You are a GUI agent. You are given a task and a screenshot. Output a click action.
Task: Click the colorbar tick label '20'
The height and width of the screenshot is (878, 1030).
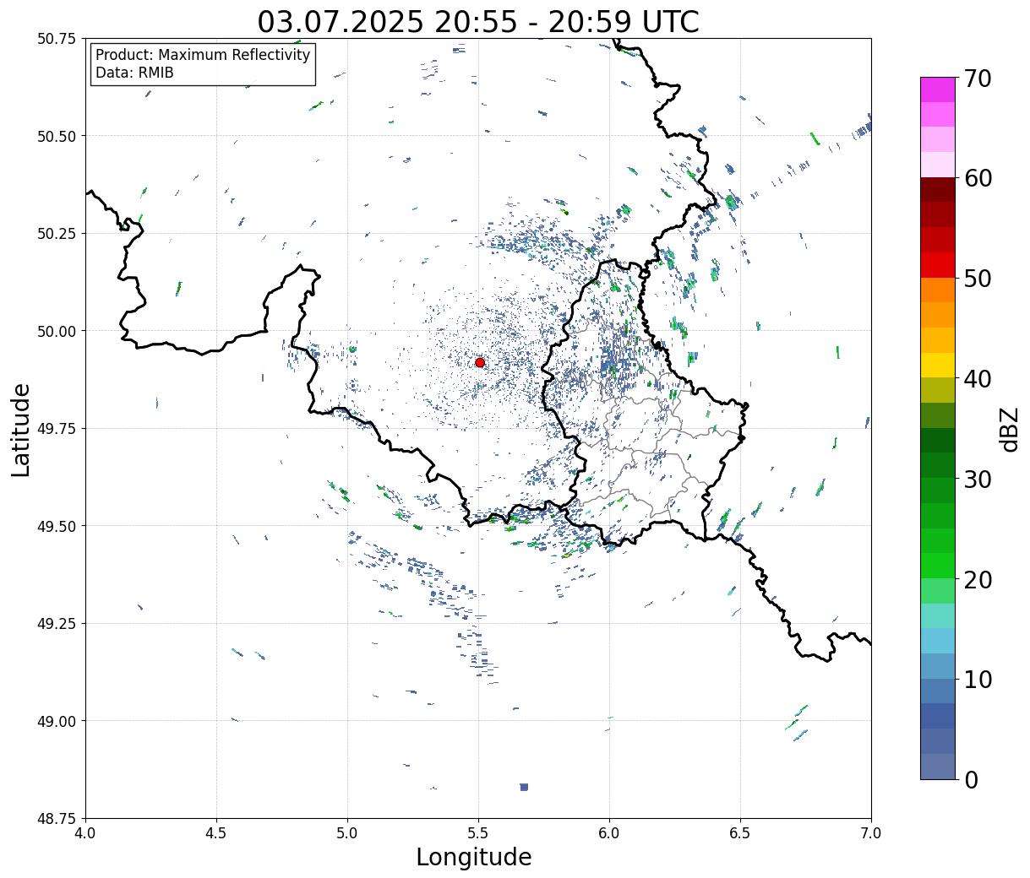click(x=978, y=580)
